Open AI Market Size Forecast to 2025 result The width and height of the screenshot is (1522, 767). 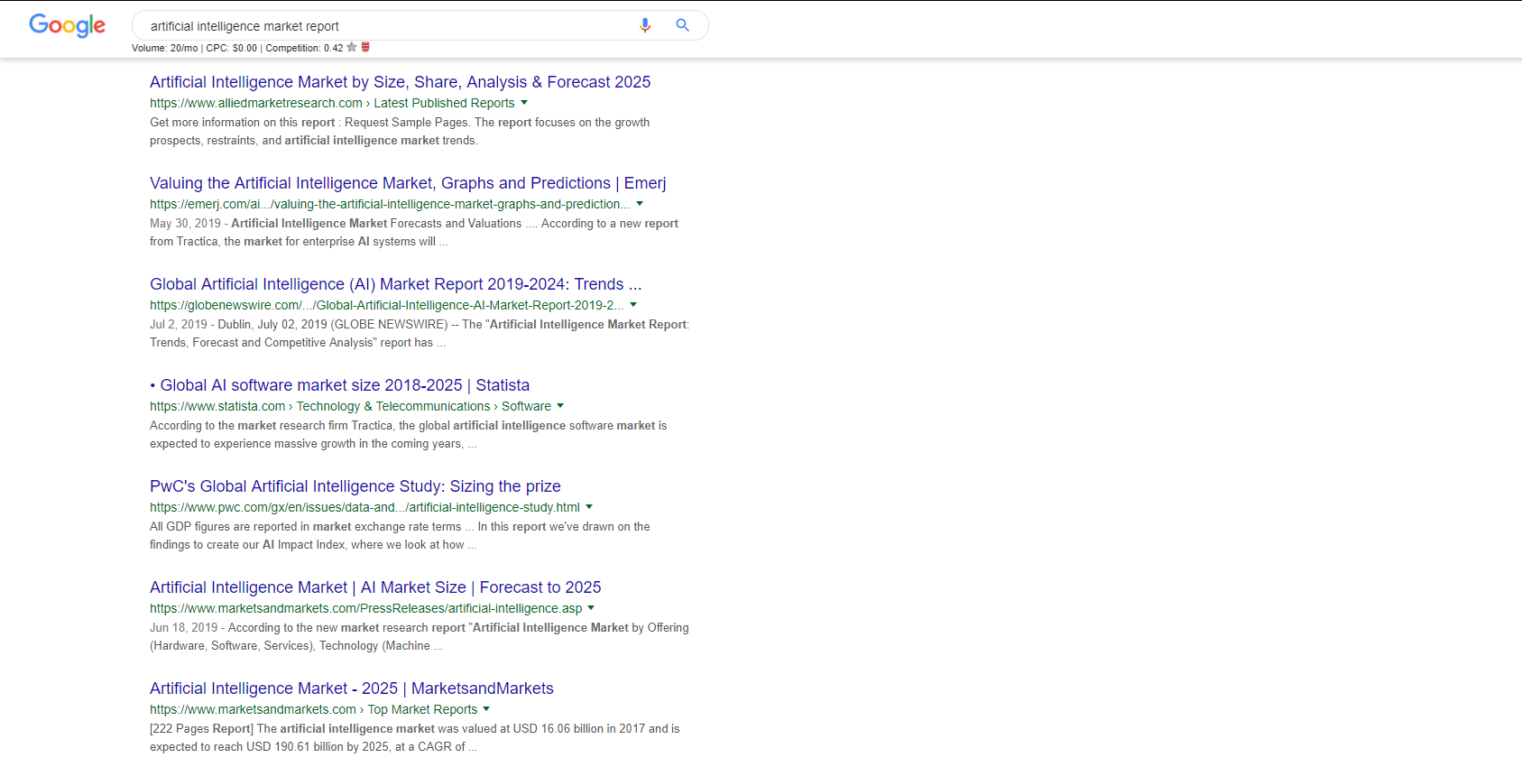(375, 587)
